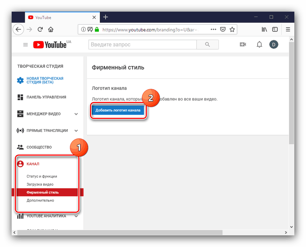Screen dimensions: 306x247
Task: Expand the "Менеджер видео" chevron
Action: click(x=76, y=114)
